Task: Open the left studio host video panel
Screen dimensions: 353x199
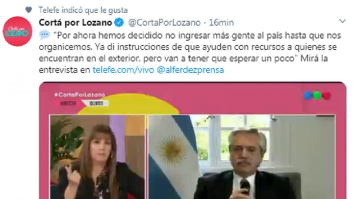Action: [x=97, y=157]
